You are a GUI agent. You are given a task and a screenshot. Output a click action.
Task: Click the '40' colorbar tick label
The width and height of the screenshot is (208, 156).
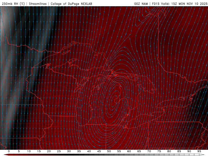coord(89,151)
